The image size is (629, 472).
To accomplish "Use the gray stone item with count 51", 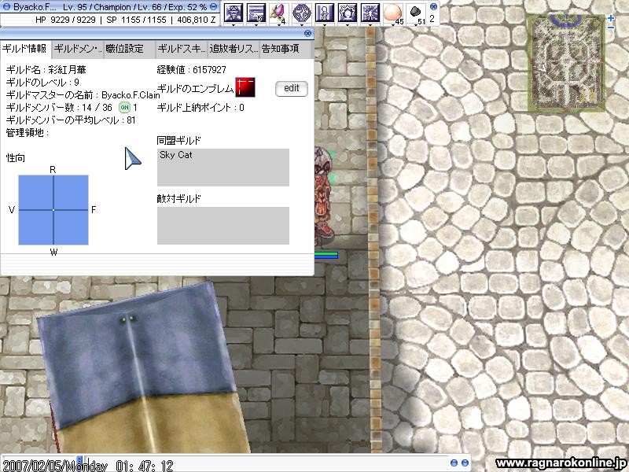I will (x=416, y=13).
